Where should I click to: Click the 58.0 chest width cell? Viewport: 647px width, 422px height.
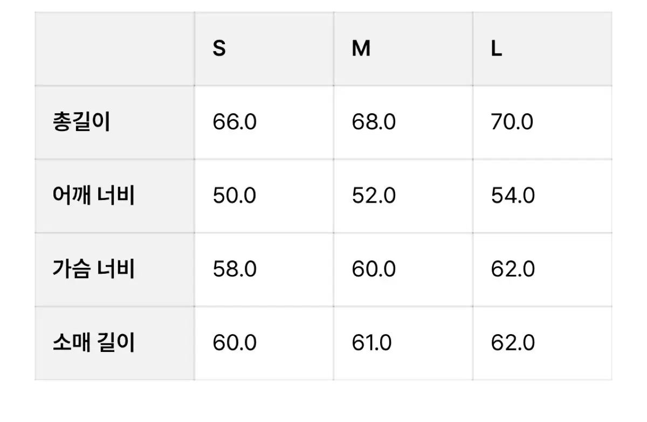(x=235, y=269)
